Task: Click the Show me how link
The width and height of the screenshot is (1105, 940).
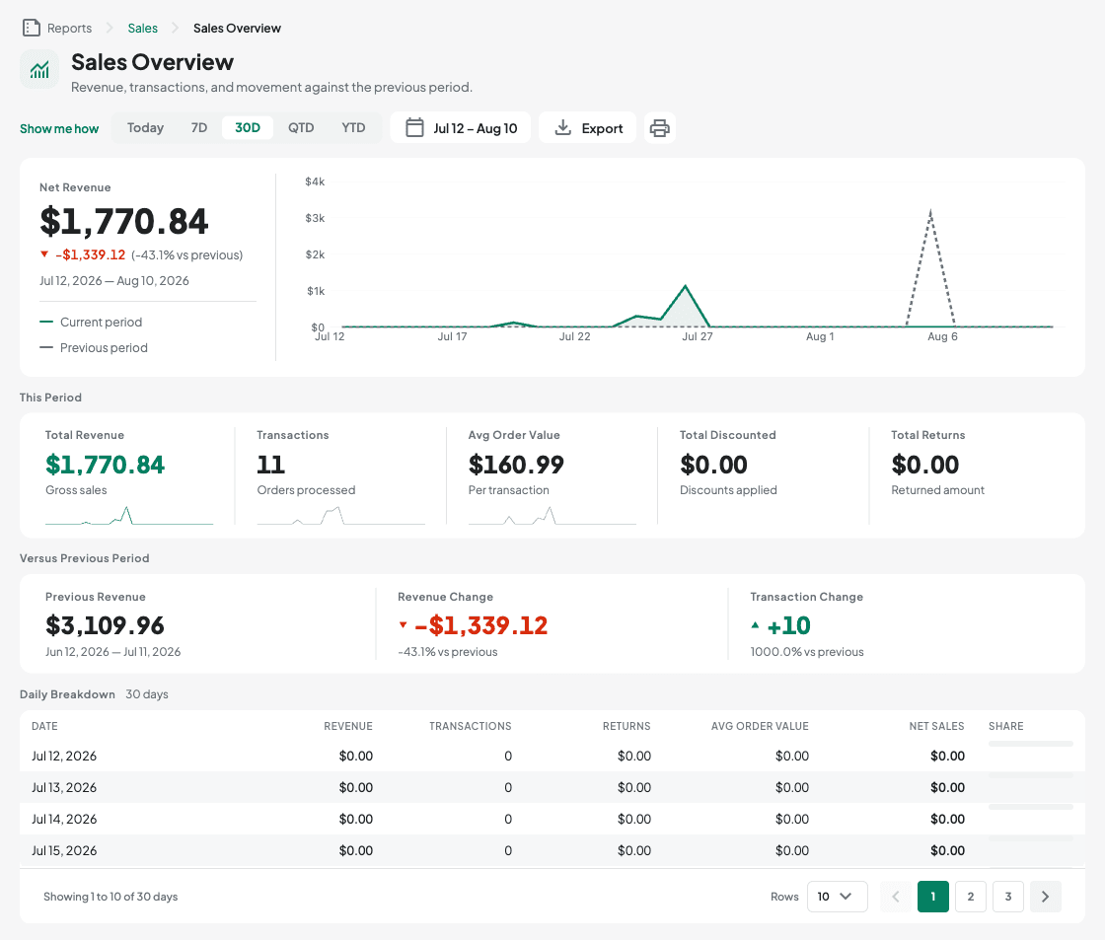Action: (59, 128)
